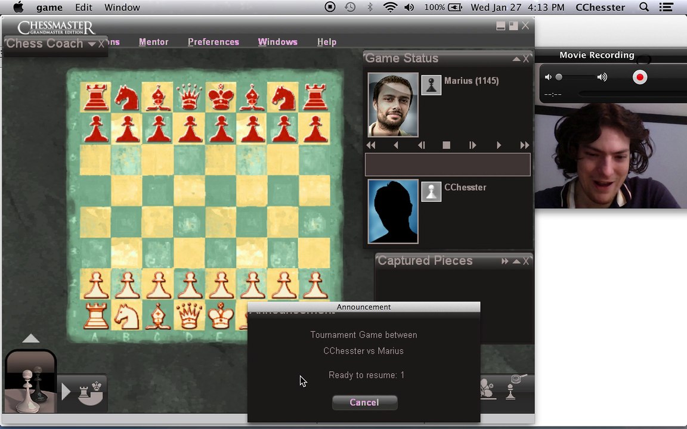
Task: Click the move notation field in Game Status
Action: click(448, 164)
